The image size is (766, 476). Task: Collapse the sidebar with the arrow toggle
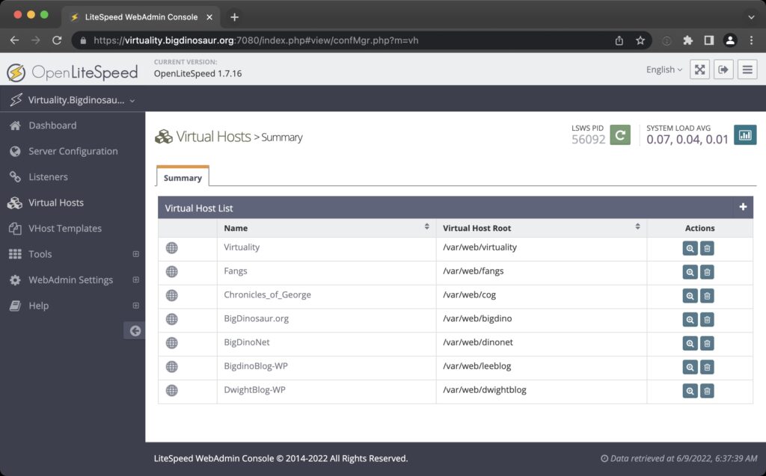tap(135, 330)
